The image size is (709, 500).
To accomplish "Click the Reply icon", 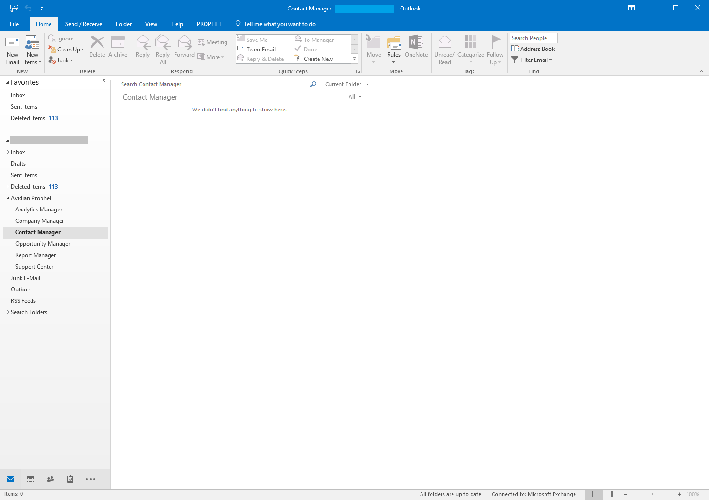I will tap(143, 42).
